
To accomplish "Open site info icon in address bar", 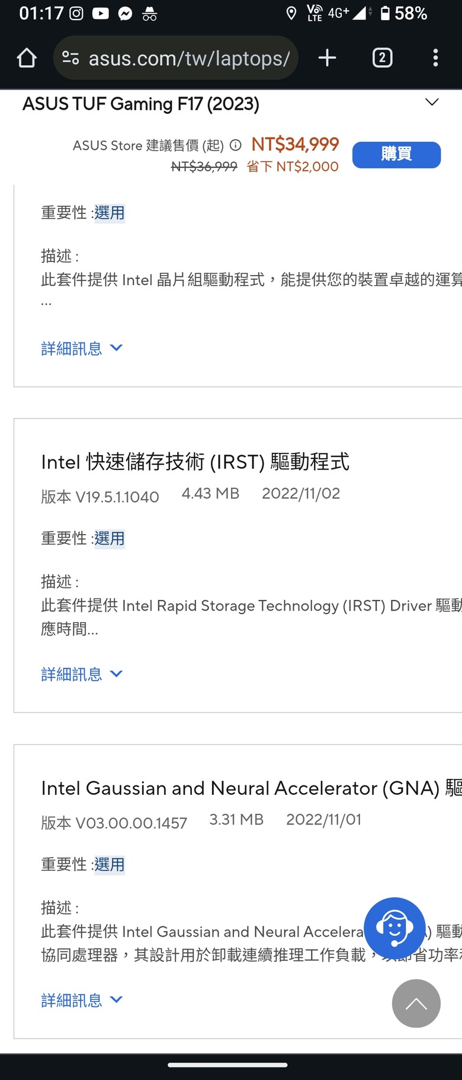I will (x=70, y=57).
